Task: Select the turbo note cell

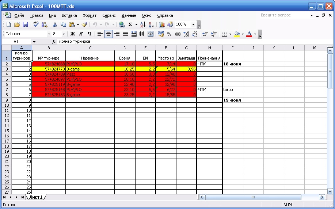Action: 233,90
